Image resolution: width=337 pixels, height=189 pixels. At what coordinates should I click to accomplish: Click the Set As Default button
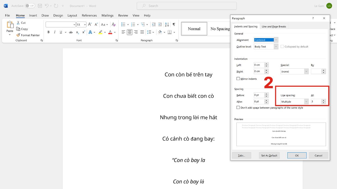269,155
